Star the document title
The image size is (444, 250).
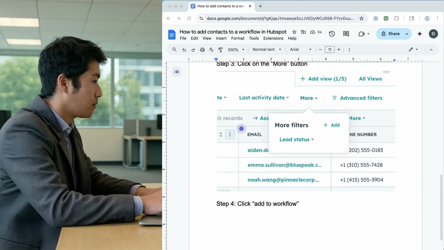click(294, 32)
